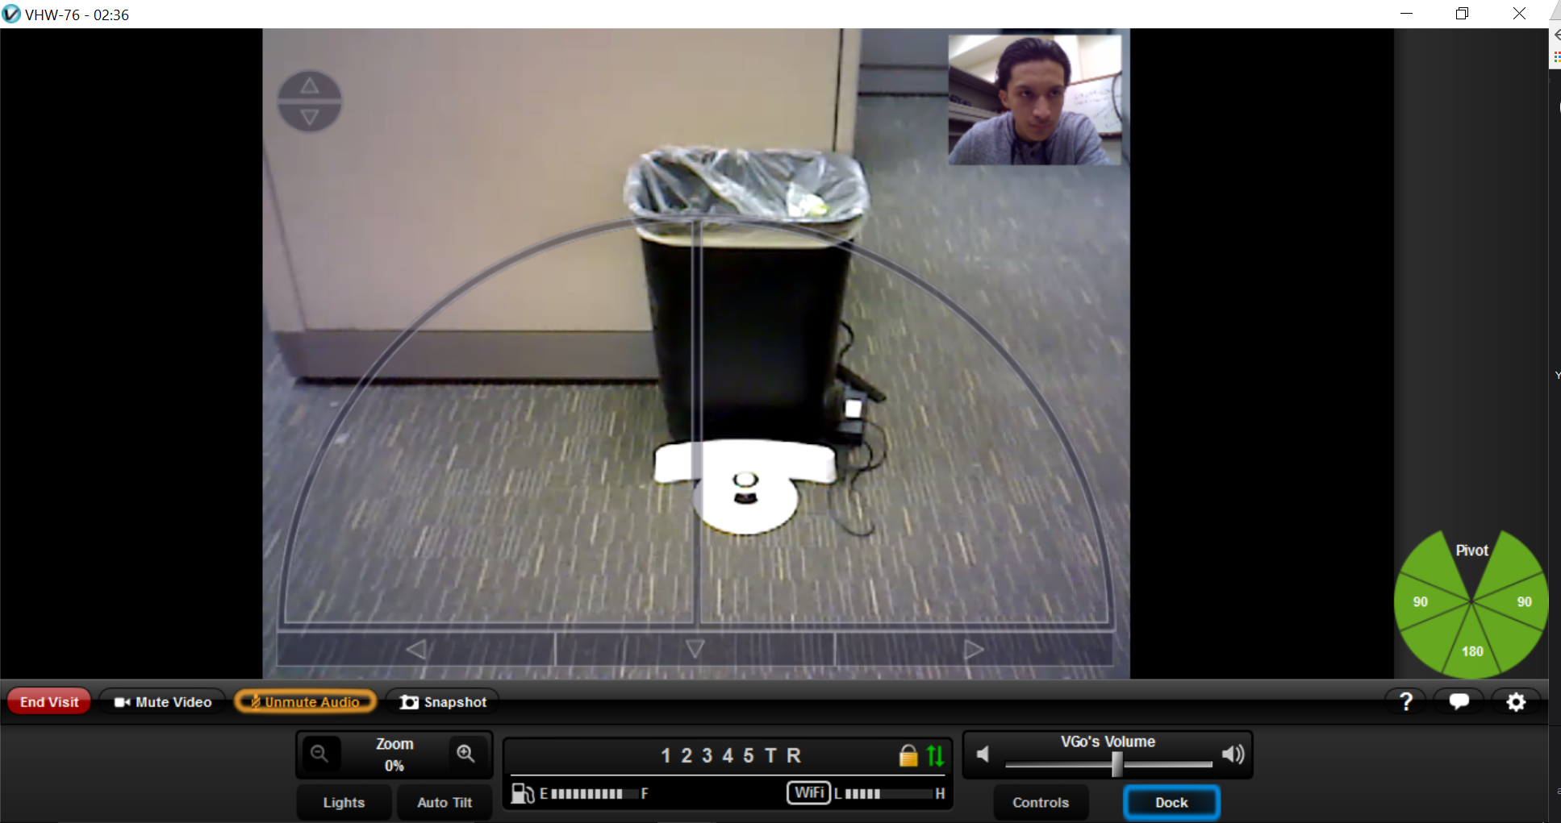This screenshot has height=823, width=1561.
Task: Click the low volume speaker icon
Action: click(983, 754)
